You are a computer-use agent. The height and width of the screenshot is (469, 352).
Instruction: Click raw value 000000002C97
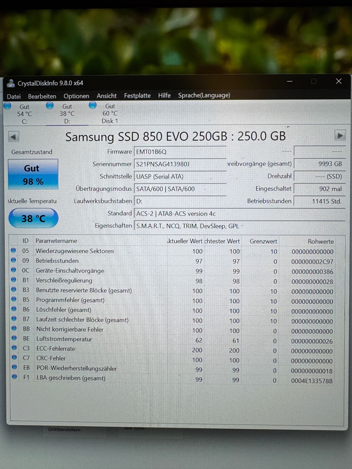312,262
